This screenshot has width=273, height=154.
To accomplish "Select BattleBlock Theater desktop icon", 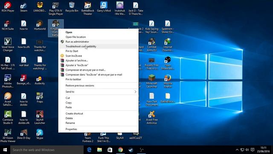I will click(x=87, y=9).
